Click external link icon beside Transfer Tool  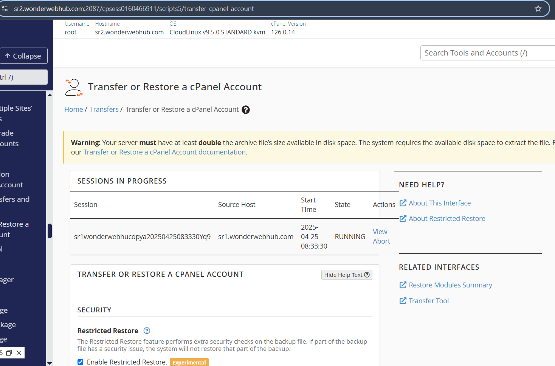[x=403, y=301]
